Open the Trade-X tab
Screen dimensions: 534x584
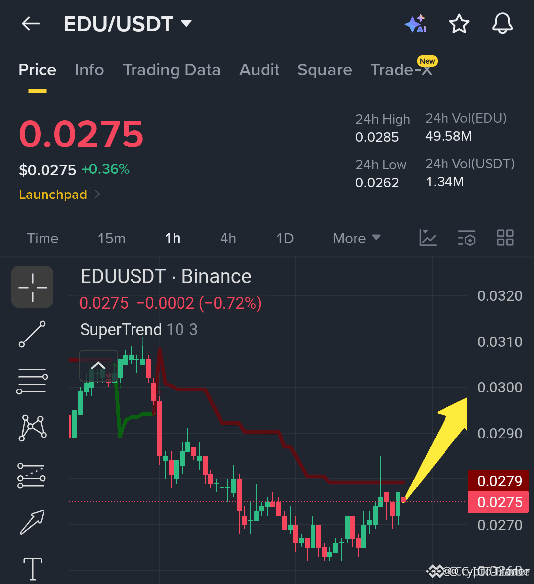click(402, 70)
